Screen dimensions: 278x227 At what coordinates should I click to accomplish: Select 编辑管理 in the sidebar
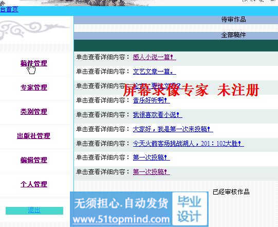pos(34,160)
